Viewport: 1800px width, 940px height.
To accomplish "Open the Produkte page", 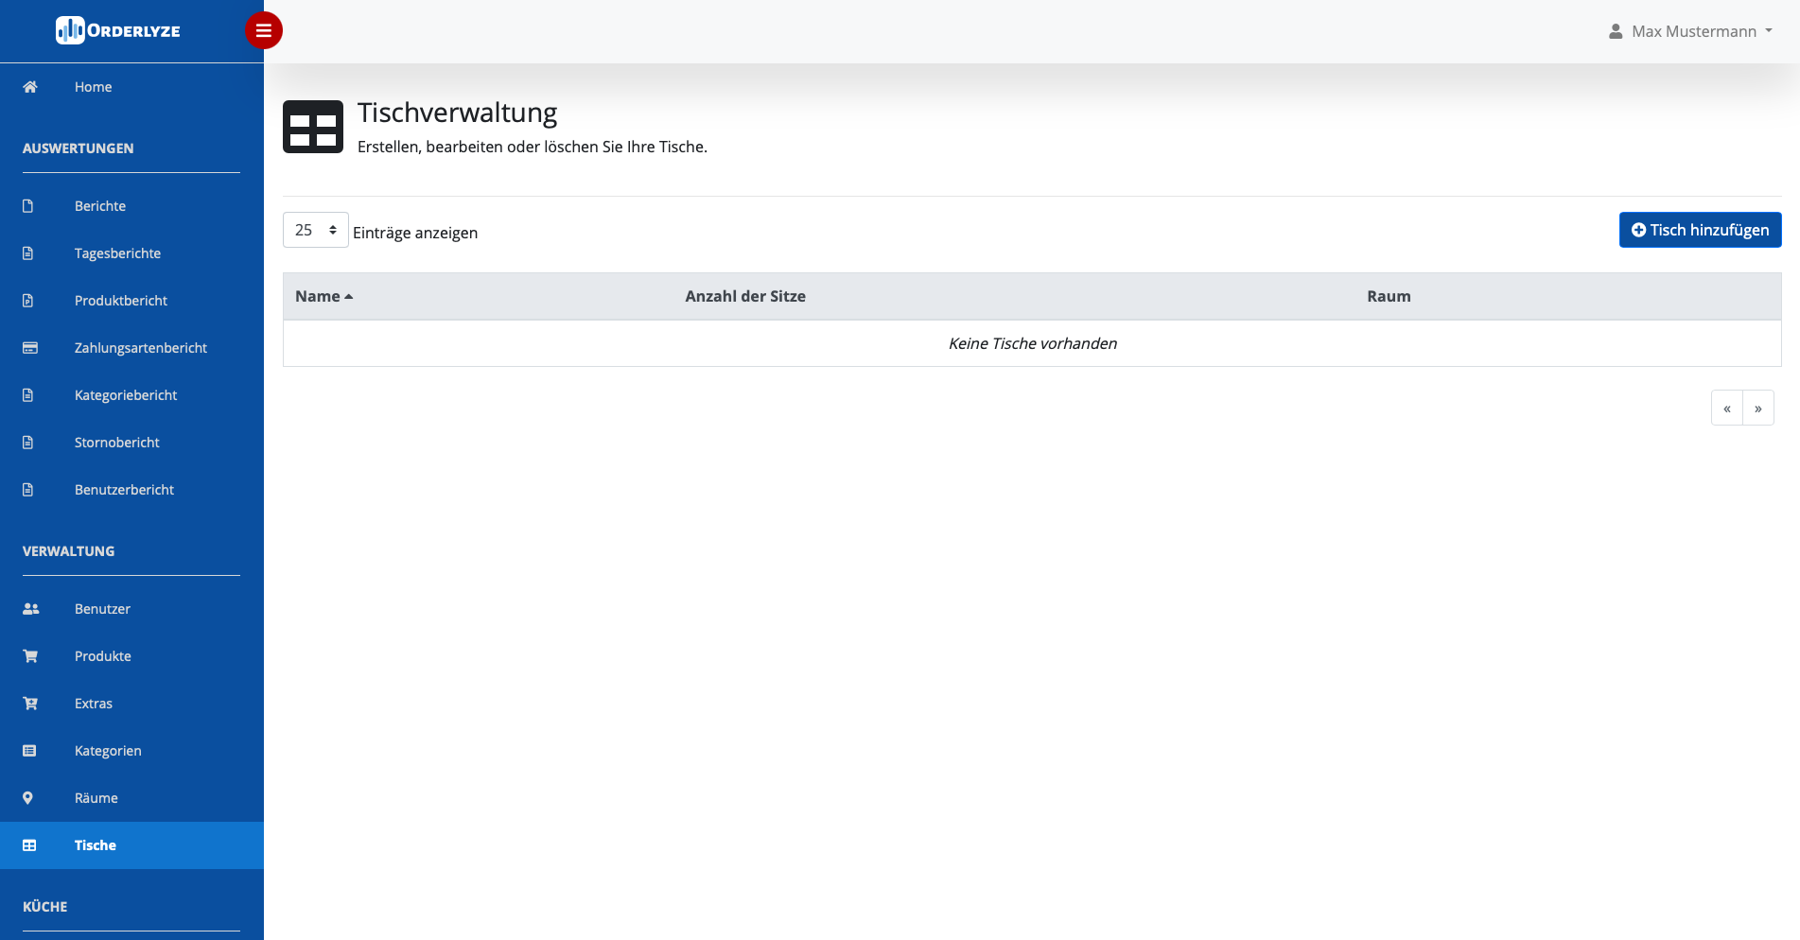I will [131, 656].
